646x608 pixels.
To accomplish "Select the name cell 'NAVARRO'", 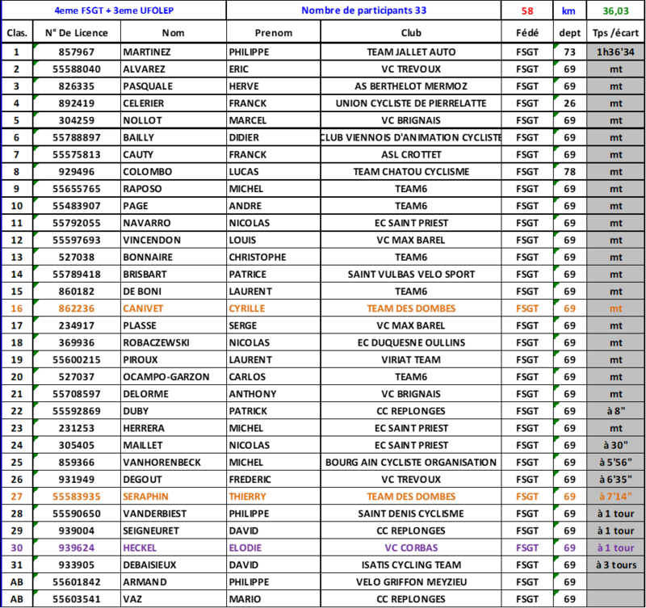I will 174,223.
